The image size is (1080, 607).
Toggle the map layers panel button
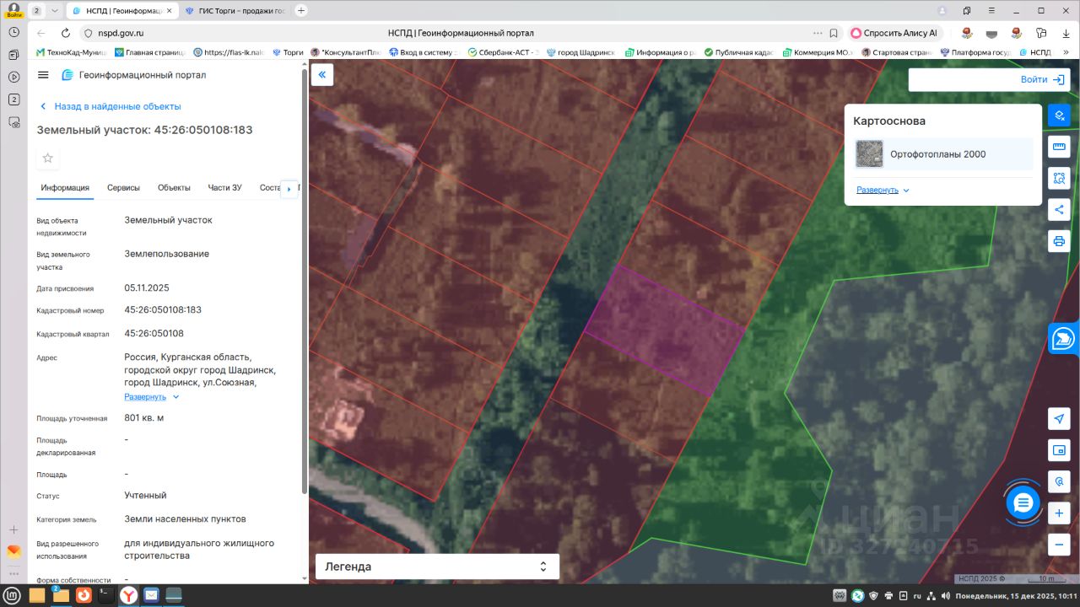1059,115
